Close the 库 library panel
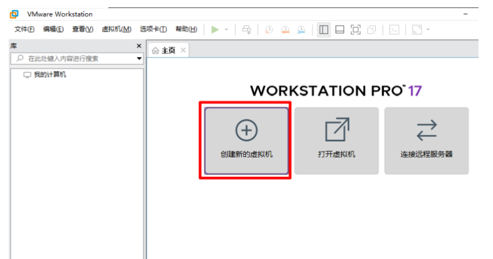493x259 pixels. (139, 46)
